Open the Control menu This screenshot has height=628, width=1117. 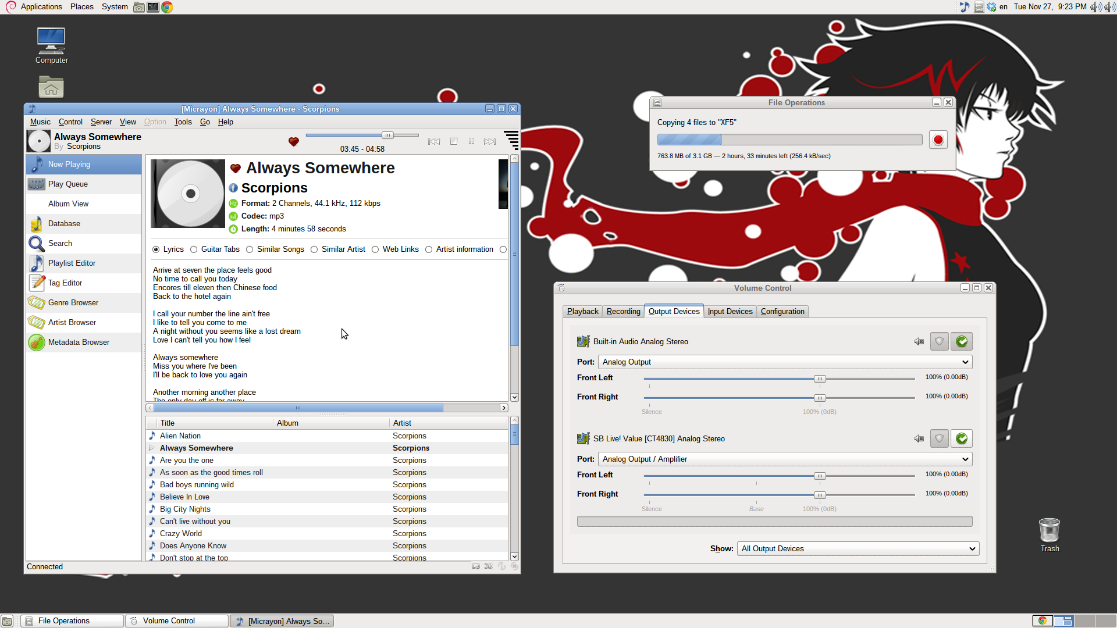point(70,122)
